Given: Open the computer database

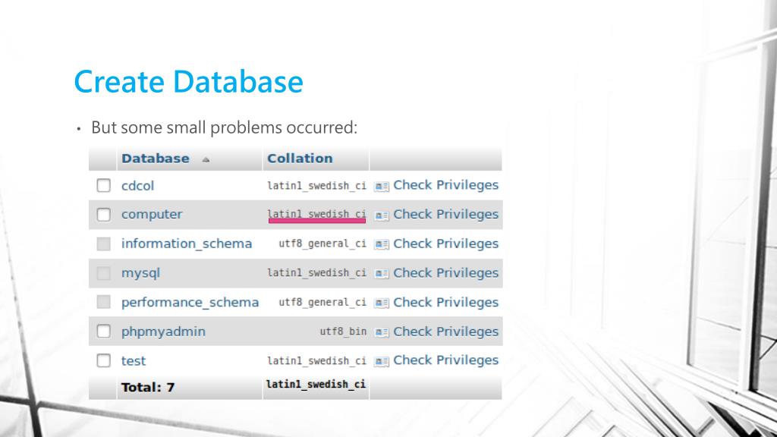Looking at the screenshot, I should pyautogui.click(x=152, y=215).
